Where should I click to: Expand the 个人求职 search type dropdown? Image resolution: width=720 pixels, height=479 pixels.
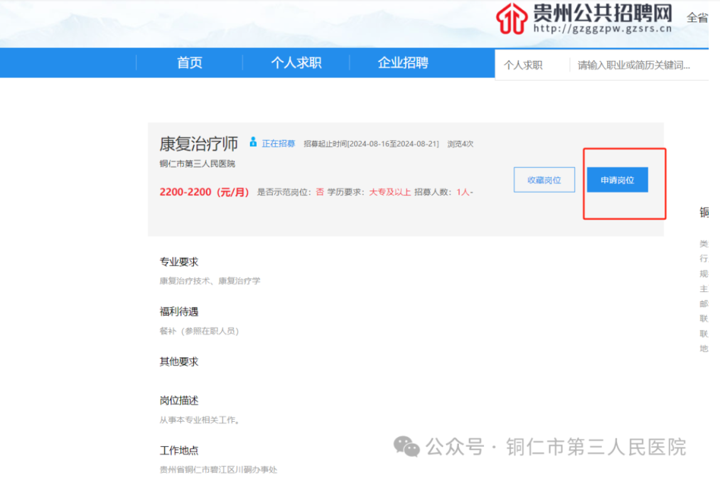(523, 65)
